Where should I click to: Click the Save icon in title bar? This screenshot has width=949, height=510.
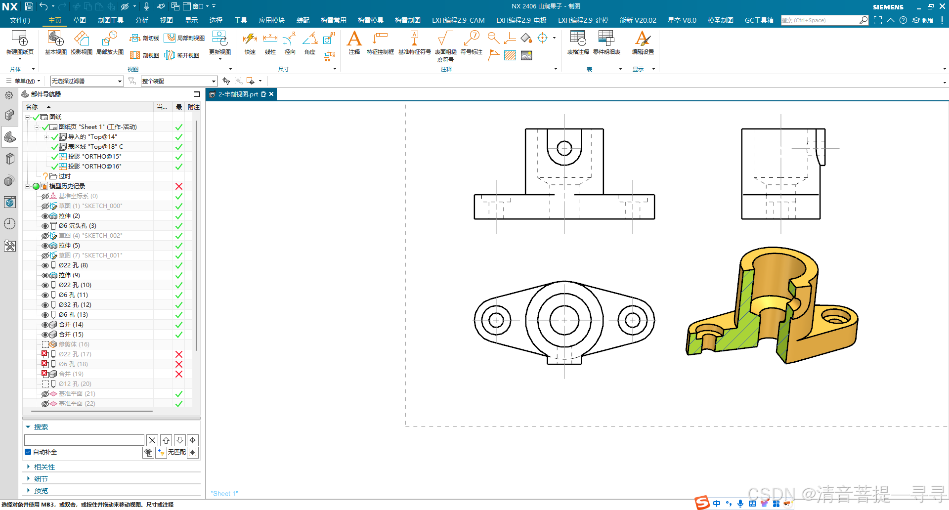click(29, 6)
